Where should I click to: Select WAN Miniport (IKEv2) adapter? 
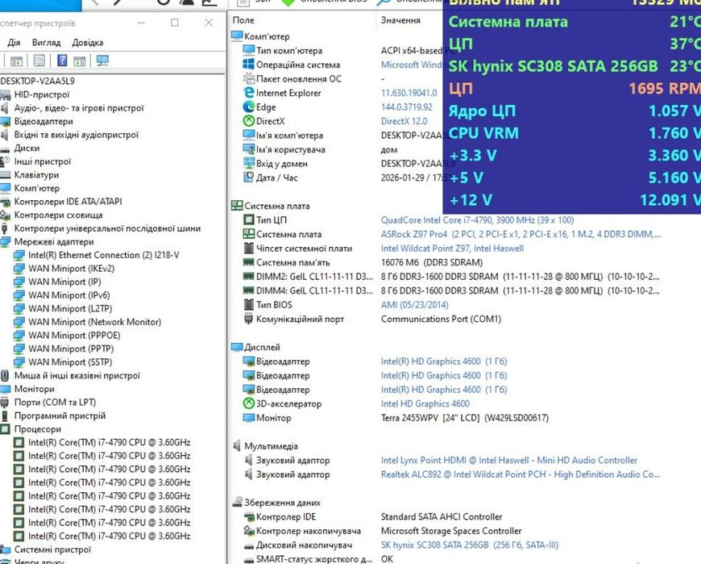point(71,269)
